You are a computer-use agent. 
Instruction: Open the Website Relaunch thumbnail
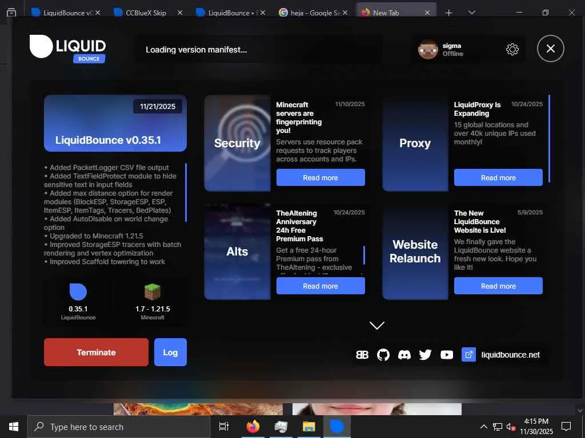[415, 252]
